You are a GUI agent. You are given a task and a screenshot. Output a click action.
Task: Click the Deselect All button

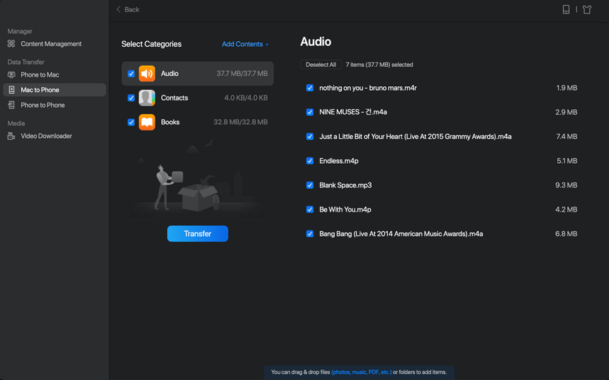(x=320, y=65)
